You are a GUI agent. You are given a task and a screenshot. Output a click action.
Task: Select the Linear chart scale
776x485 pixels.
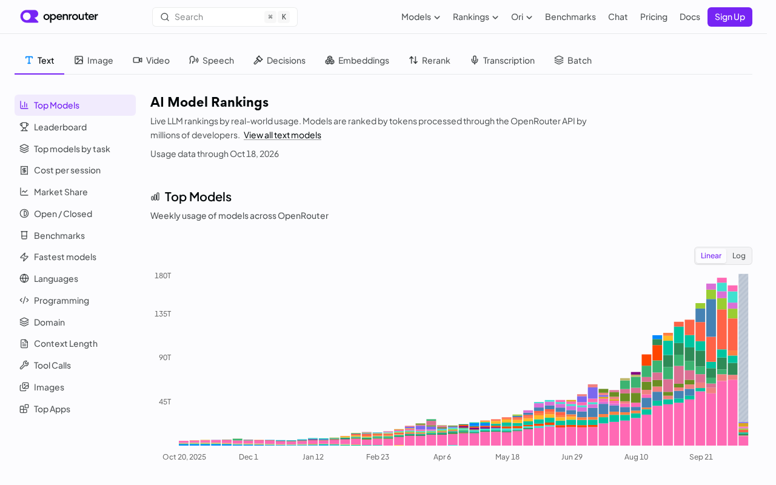pos(711,256)
